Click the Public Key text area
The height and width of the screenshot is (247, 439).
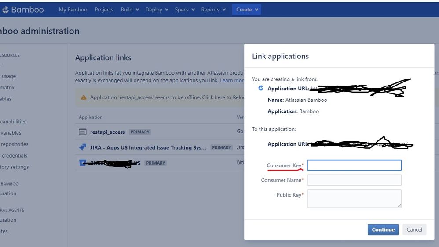[354, 198]
